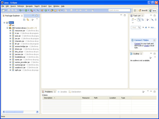Toggle Link with Editor in Package Explorer
Screen dimensions: 159x119
(28, 20)
